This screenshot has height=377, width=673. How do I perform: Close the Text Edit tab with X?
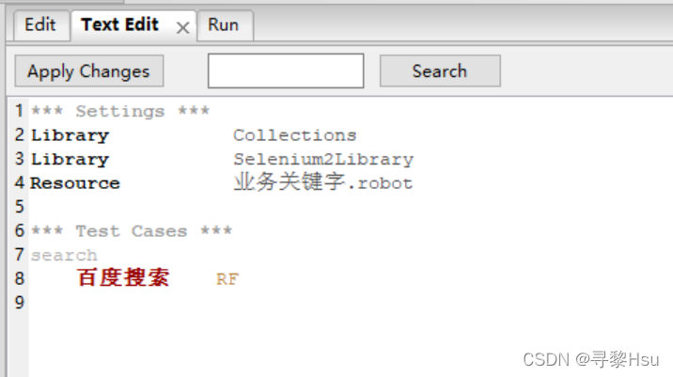click(183, 28)
